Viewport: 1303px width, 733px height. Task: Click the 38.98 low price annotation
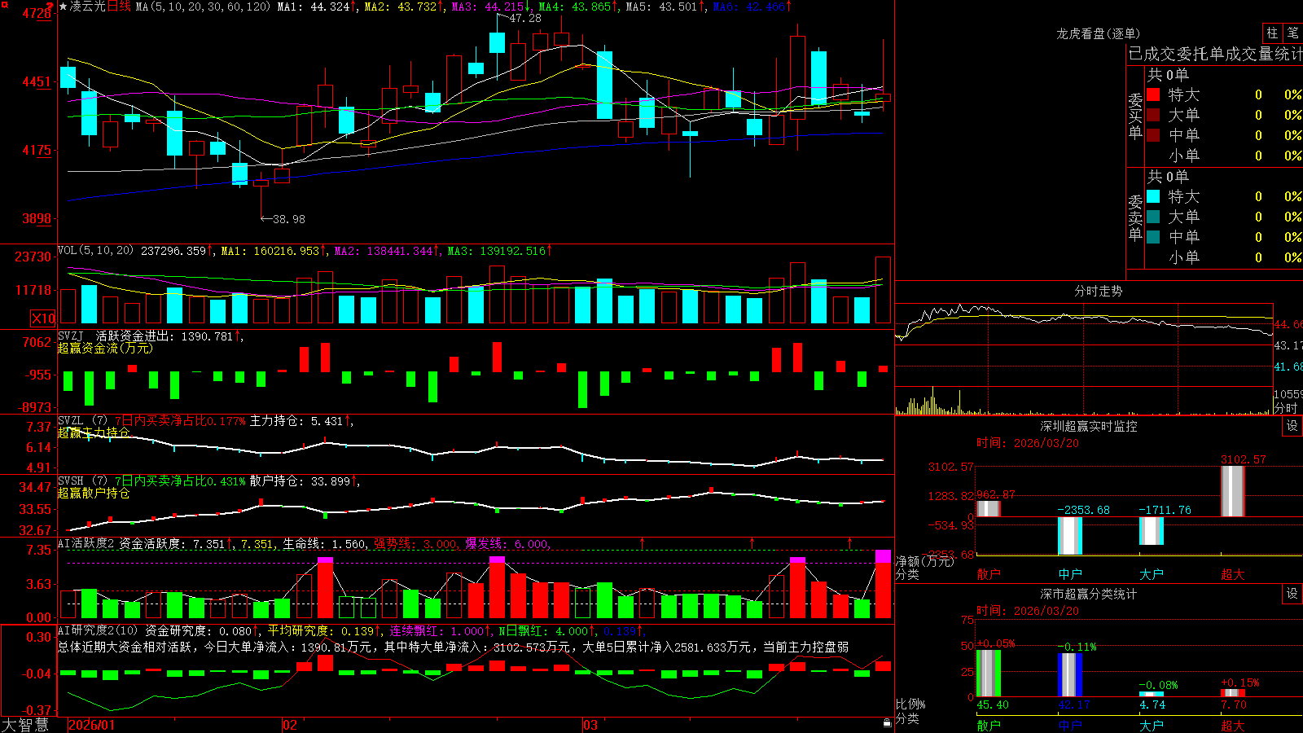point(289,219)
